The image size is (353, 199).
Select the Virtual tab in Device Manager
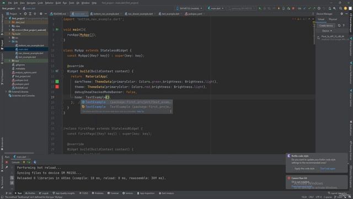point(321,19)
